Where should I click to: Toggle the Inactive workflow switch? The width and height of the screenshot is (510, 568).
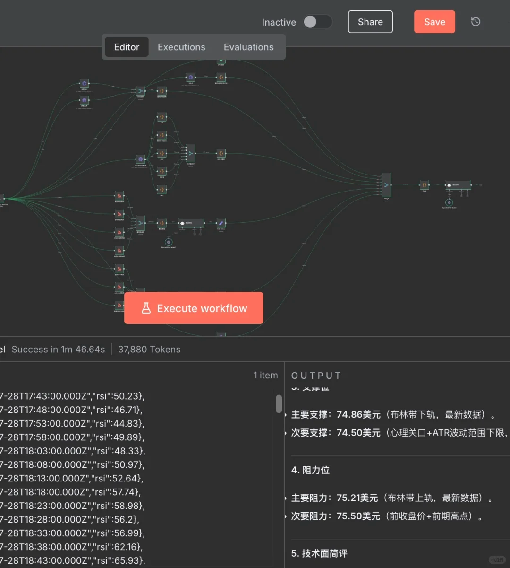[317, 22]
